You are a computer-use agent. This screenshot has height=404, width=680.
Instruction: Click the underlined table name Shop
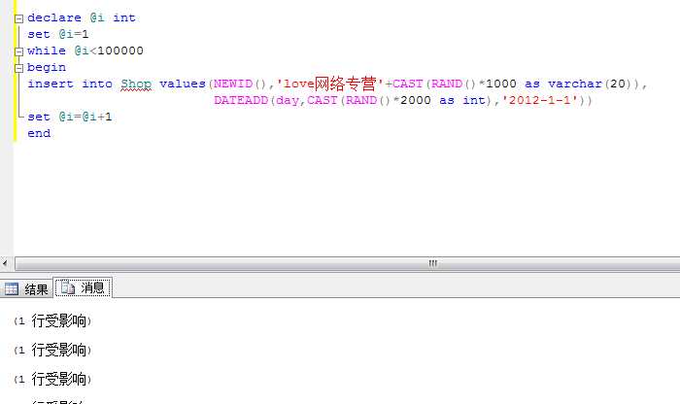136,84
